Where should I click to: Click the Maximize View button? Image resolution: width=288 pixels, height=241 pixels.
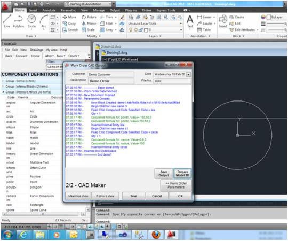78,196
